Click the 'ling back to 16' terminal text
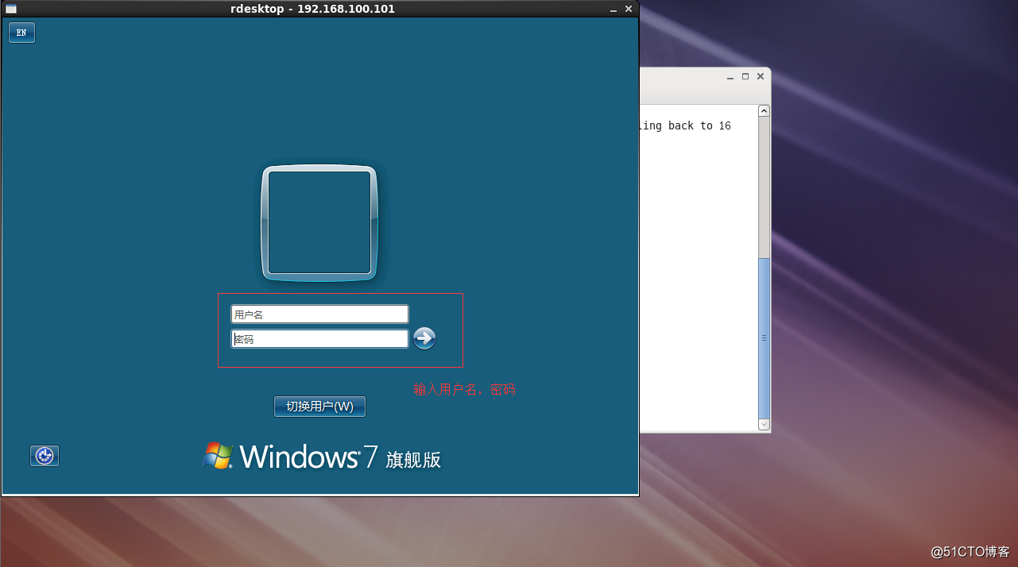Image resolution: width=1018 pixels, height=567 pixels. click(x=686, y=126)
